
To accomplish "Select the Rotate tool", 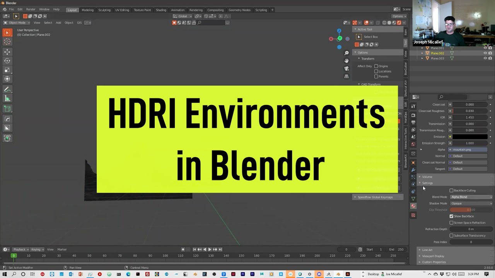I will 7,61.
